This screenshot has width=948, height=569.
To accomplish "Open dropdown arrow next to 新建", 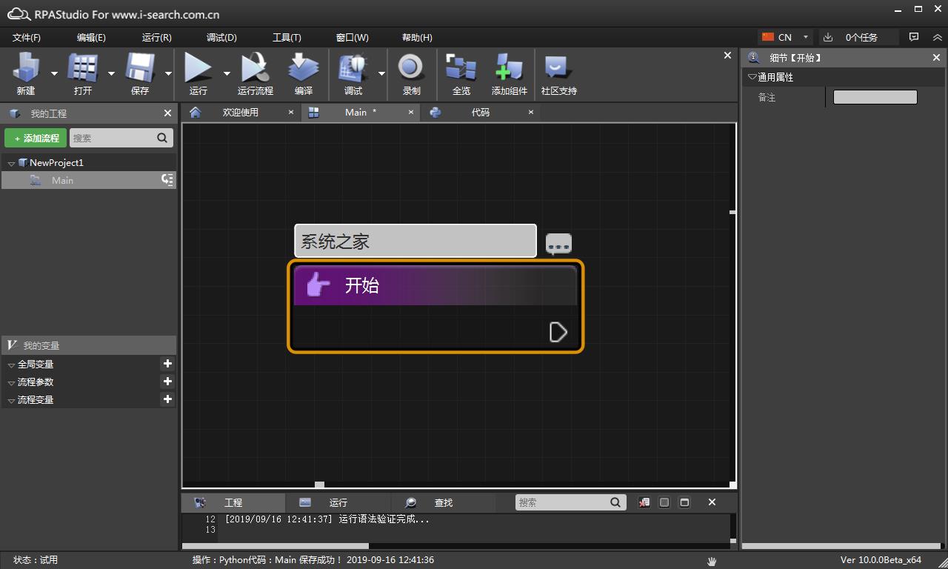I will (x=54, y=73).
